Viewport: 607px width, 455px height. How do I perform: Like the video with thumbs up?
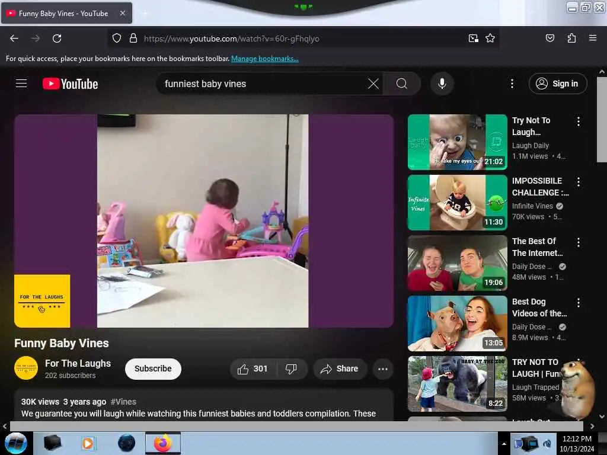[253, 369]
